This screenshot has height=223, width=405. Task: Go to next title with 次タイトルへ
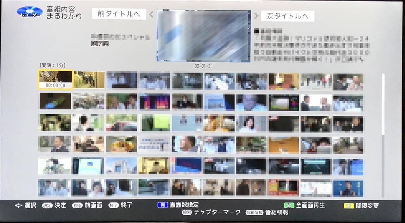point(288,16)
